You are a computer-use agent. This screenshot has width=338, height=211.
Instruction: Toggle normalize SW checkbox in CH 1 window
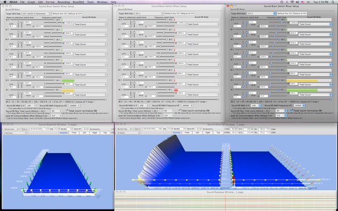coord(179,111)
